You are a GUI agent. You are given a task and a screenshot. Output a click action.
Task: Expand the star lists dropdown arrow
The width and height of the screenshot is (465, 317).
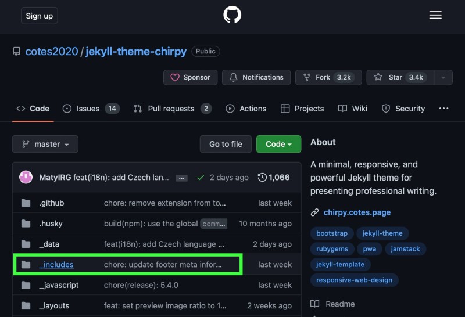click(443, 77)
